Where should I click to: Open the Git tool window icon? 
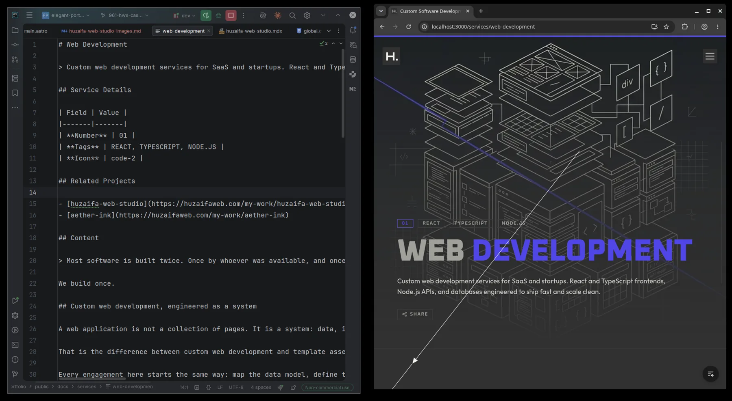pyautogui.click(x=15, y=374)
